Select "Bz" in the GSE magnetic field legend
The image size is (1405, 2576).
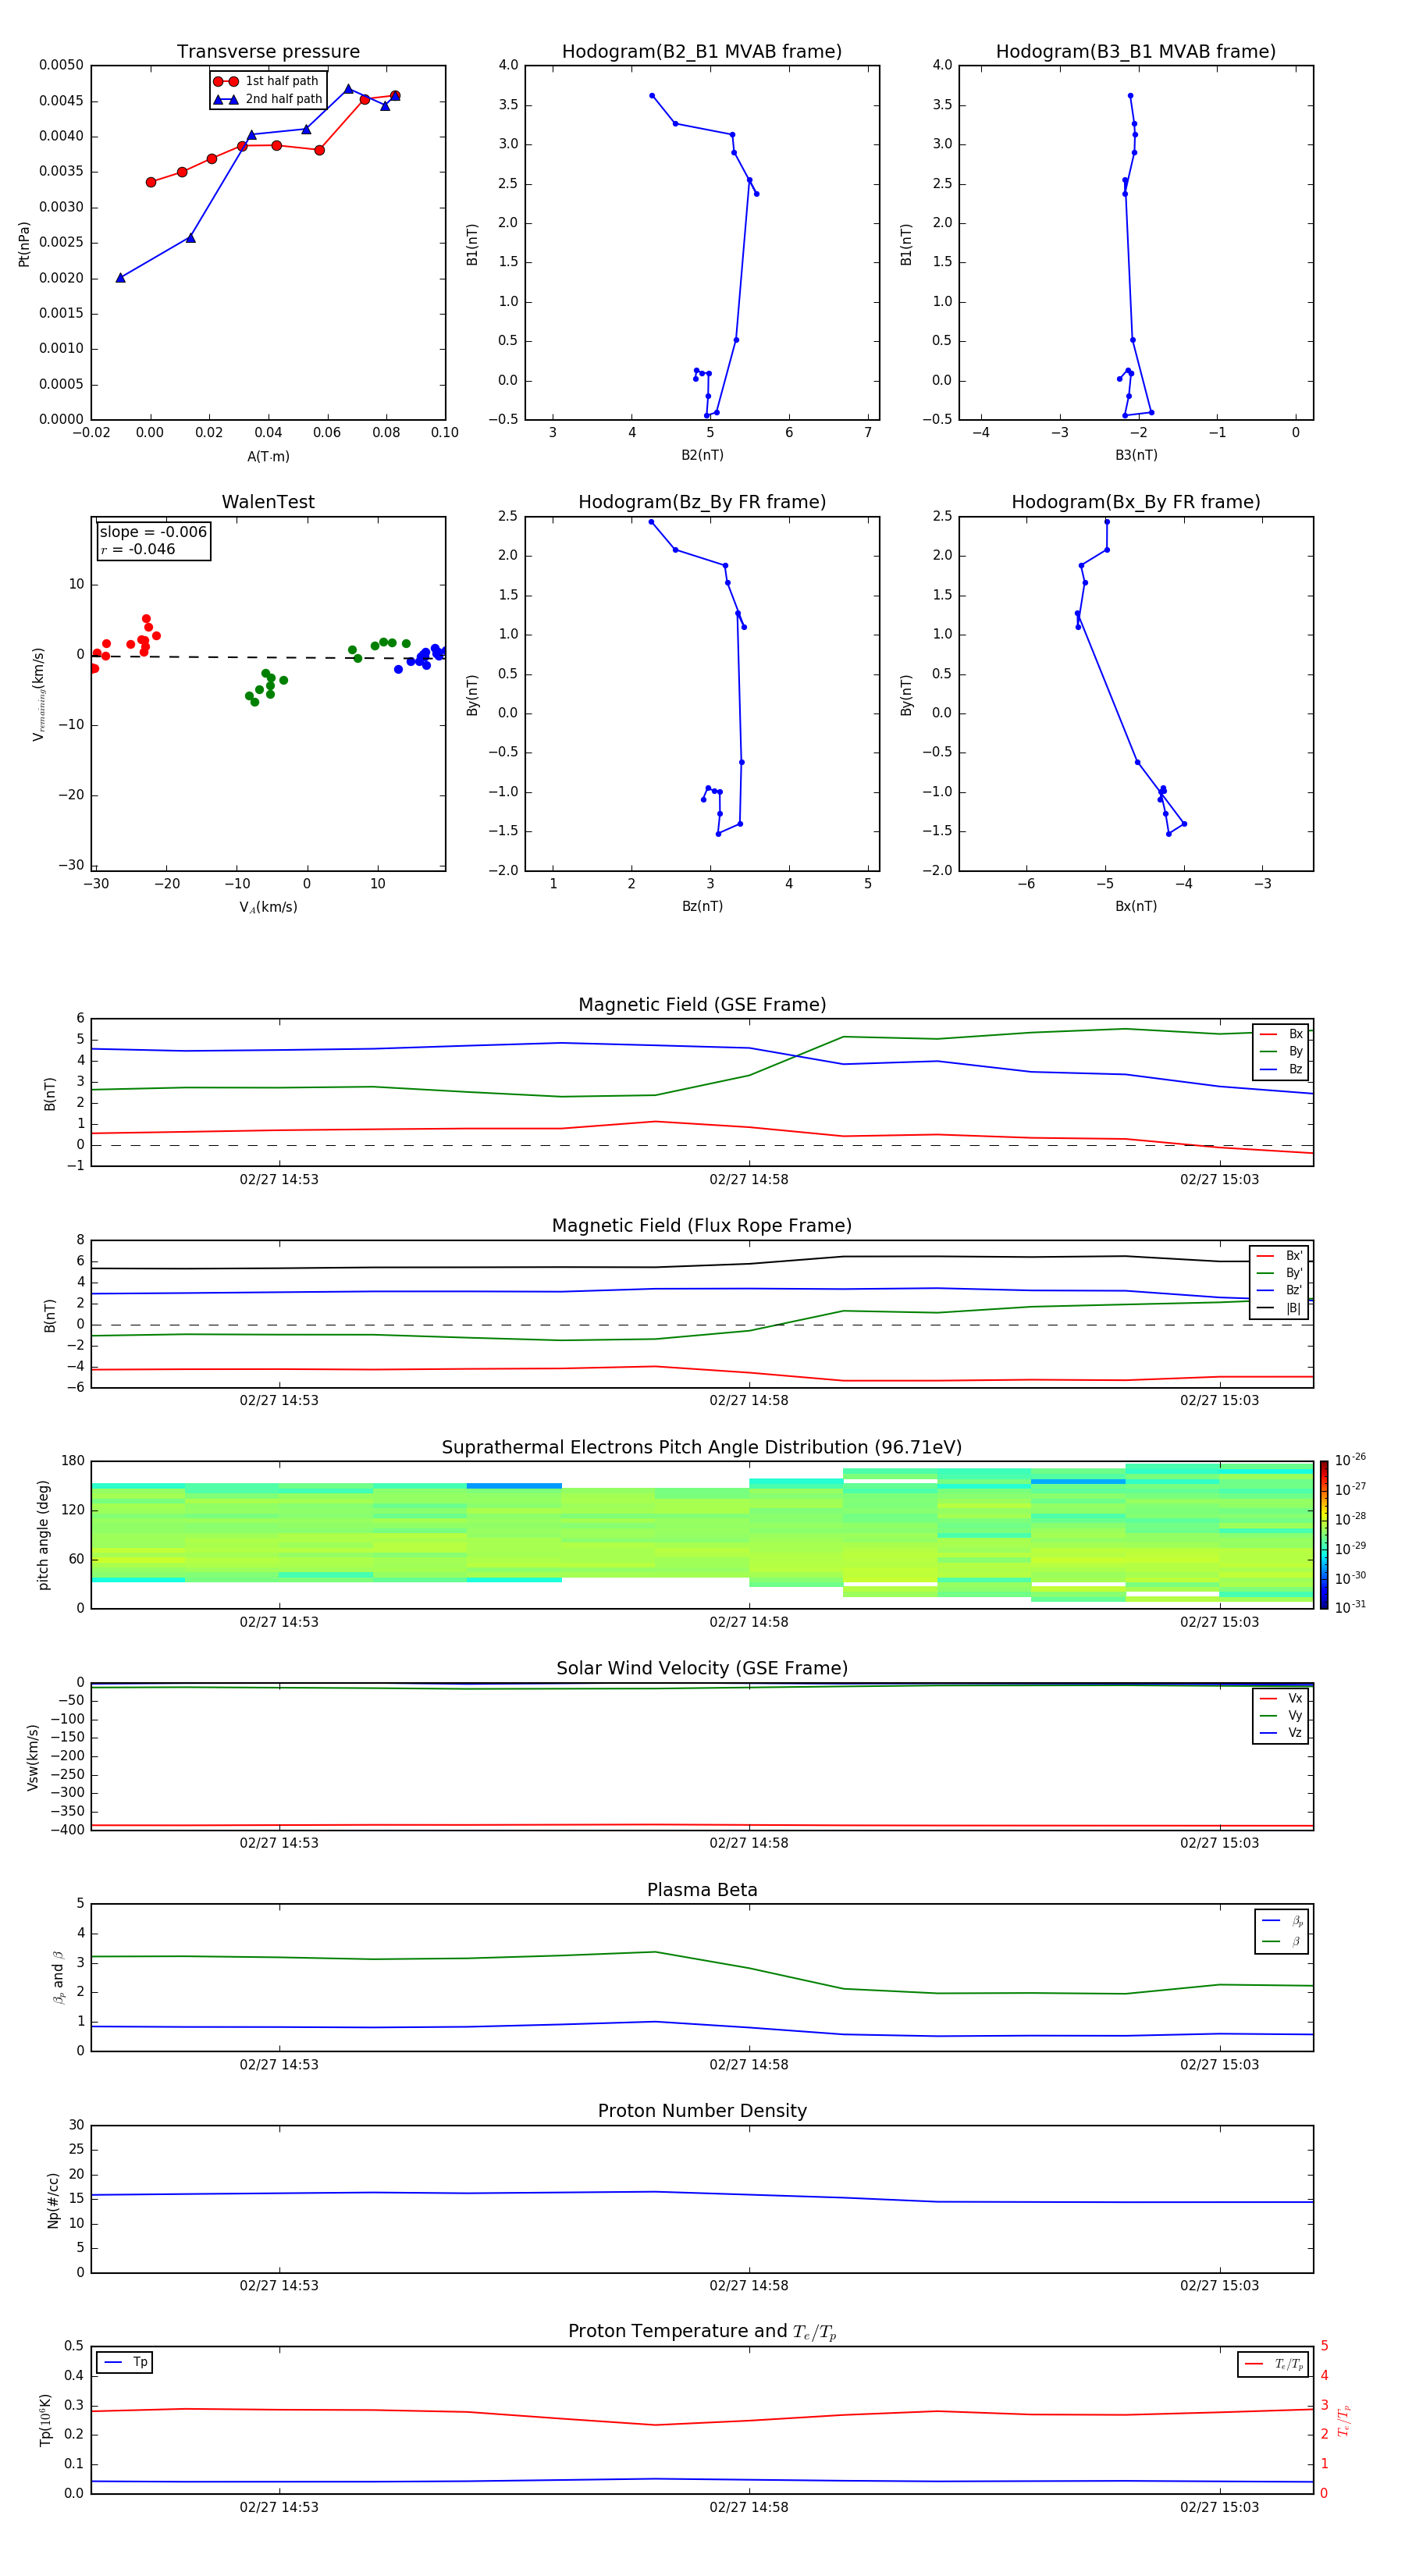point(1282,1069)
